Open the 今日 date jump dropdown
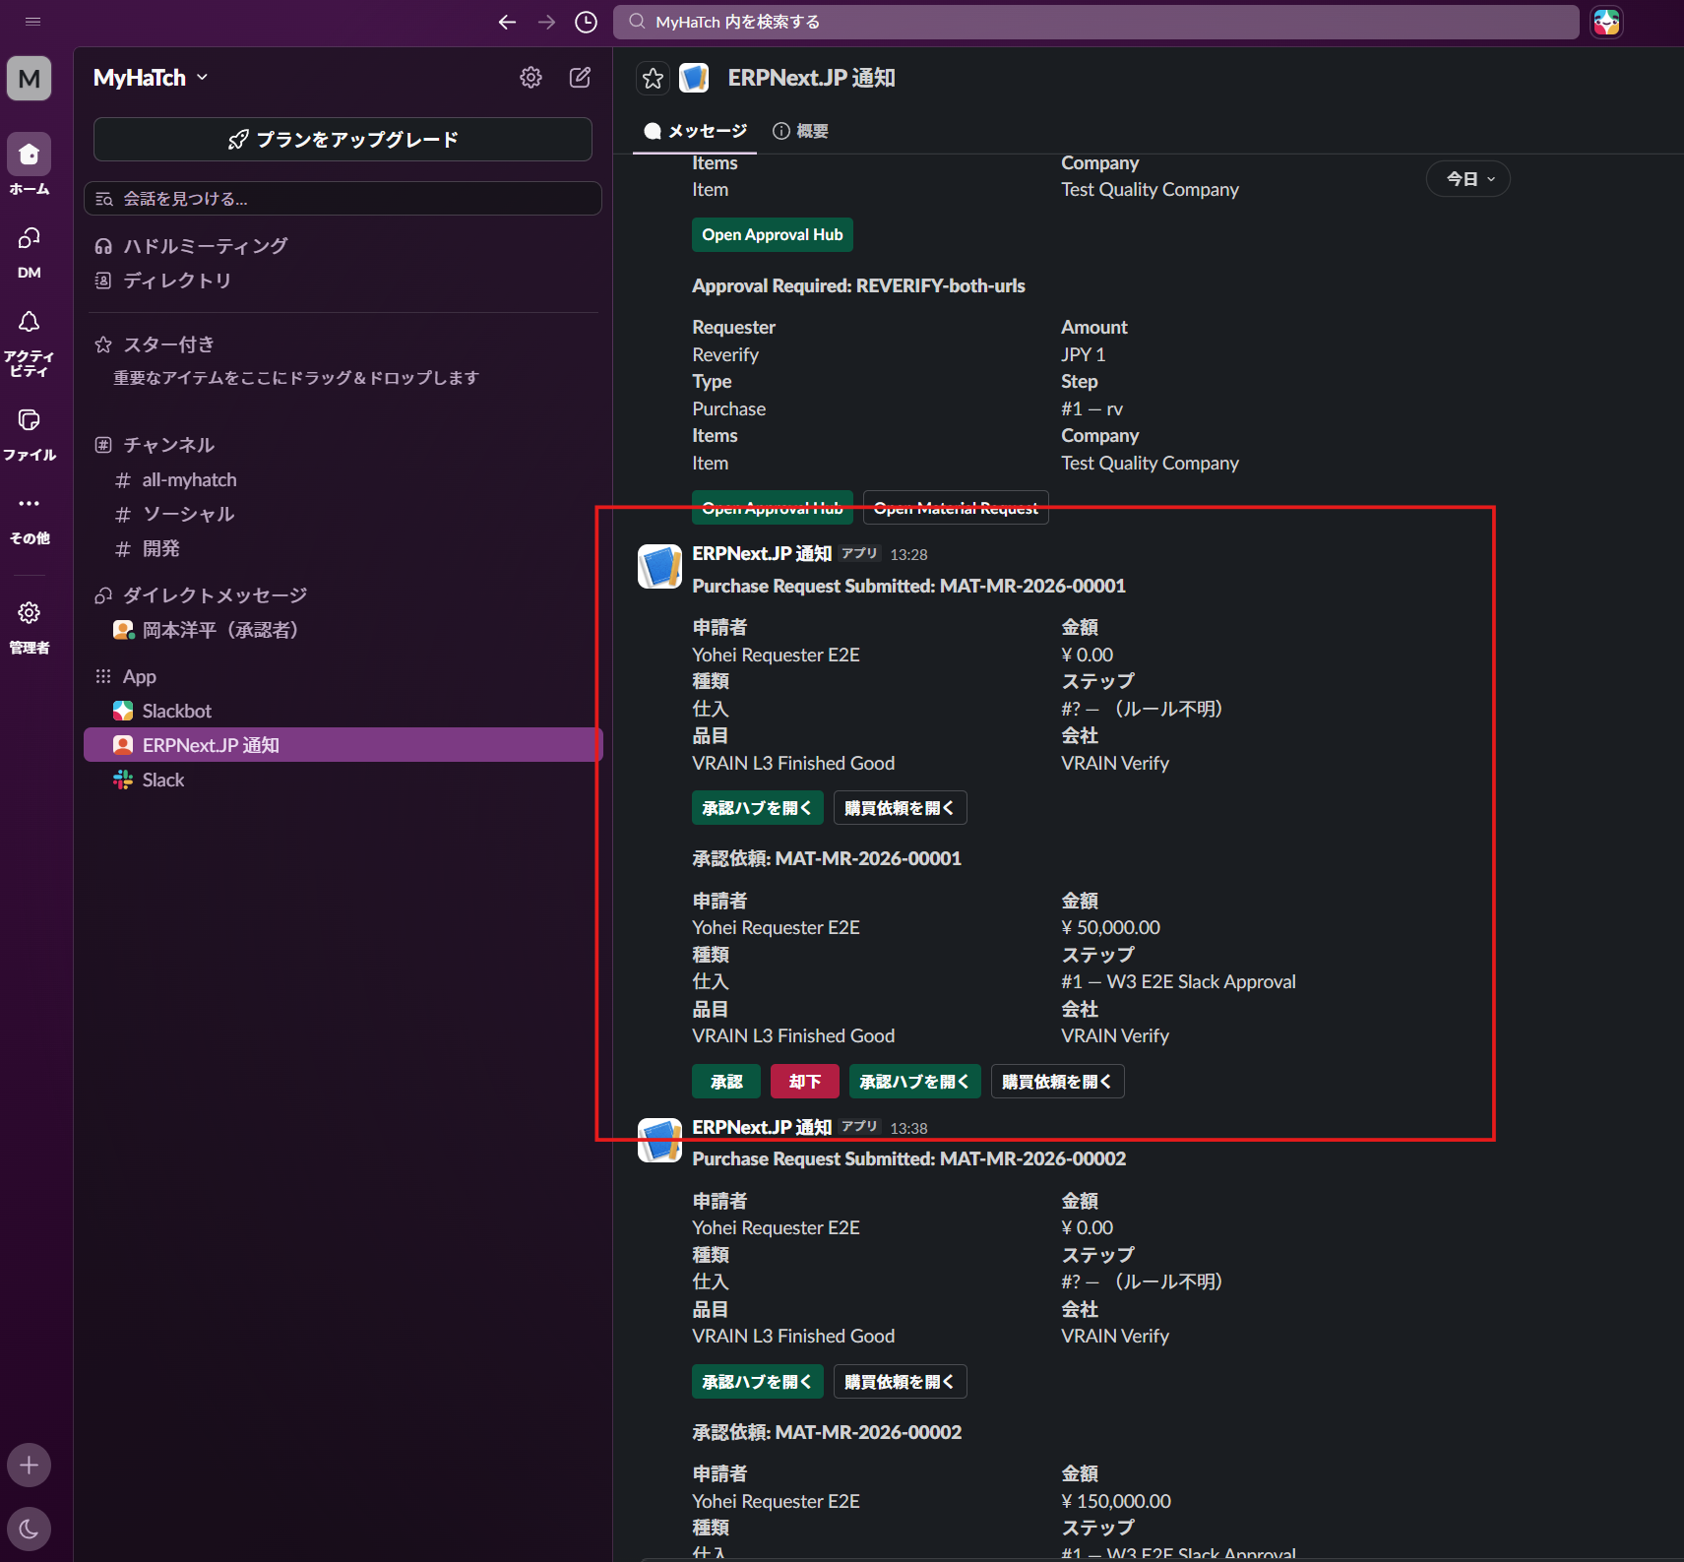 [1468, 179]
